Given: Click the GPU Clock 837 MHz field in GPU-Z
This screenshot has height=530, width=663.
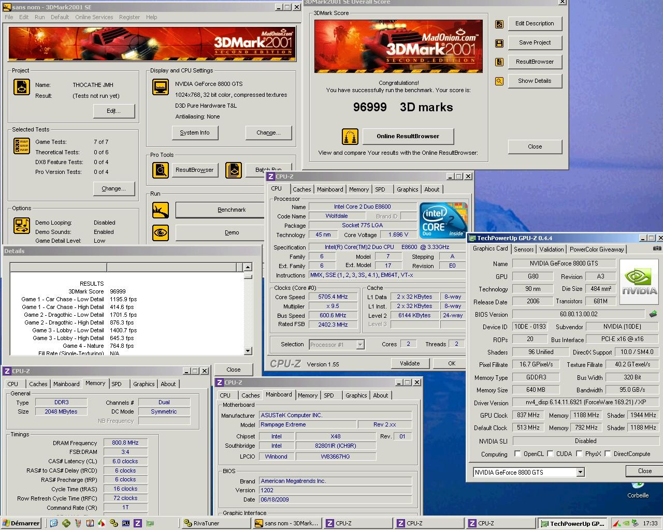Looking at the screenshot, I should coord(528,415).
